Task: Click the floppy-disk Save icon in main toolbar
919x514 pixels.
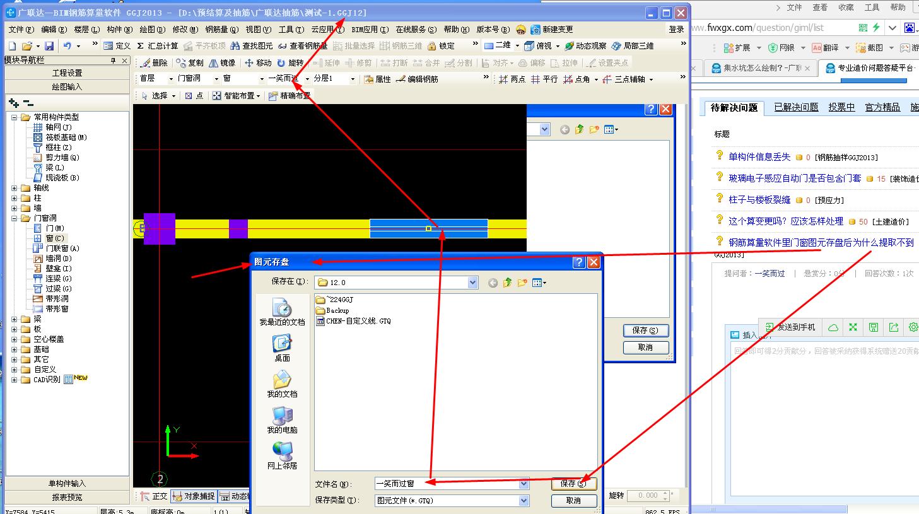Action: [49, 46]
